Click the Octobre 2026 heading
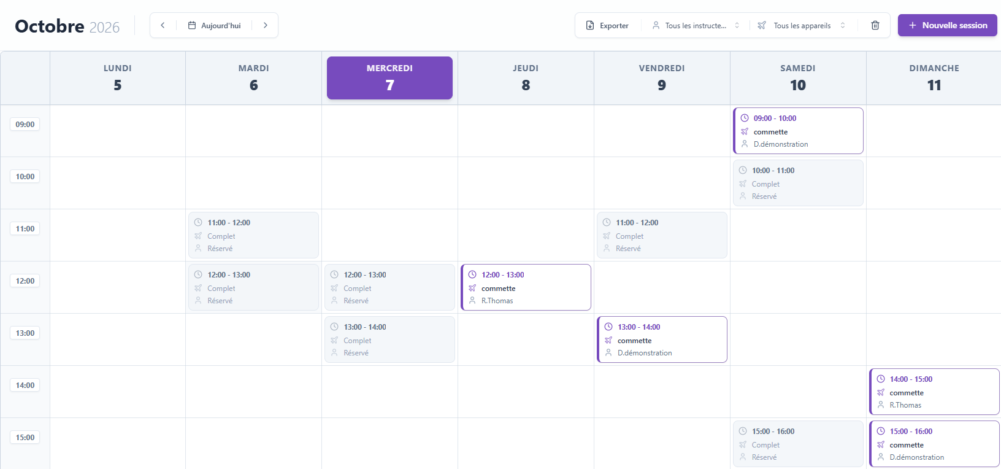The width and height of the screenshot is (1001, 469). point(67,26)
